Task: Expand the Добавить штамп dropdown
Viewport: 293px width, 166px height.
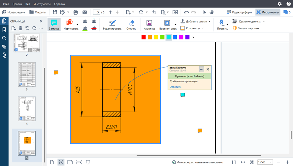Action: [x=210, y=21]
